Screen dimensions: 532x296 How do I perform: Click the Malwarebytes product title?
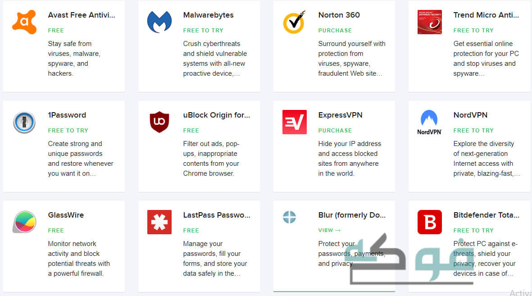tap(208, 15)
